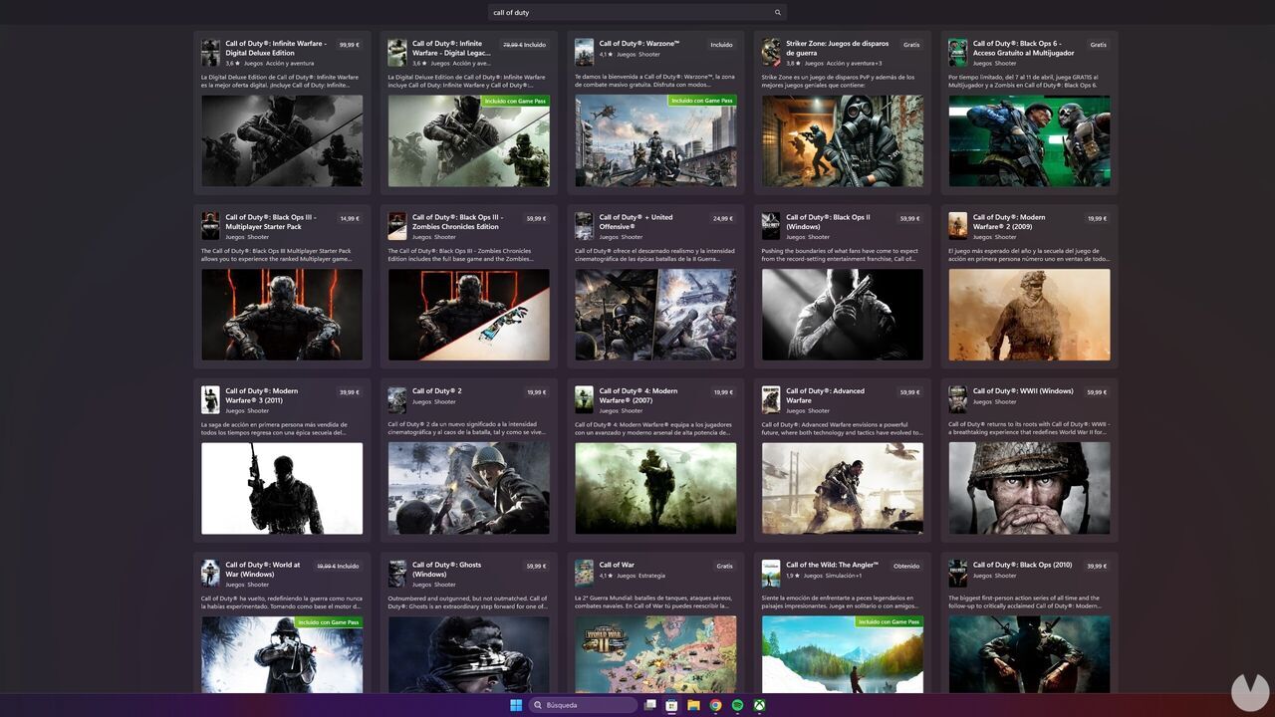
Task: Launch Google Chrome from the taskbar
Action: click(716, 705)
